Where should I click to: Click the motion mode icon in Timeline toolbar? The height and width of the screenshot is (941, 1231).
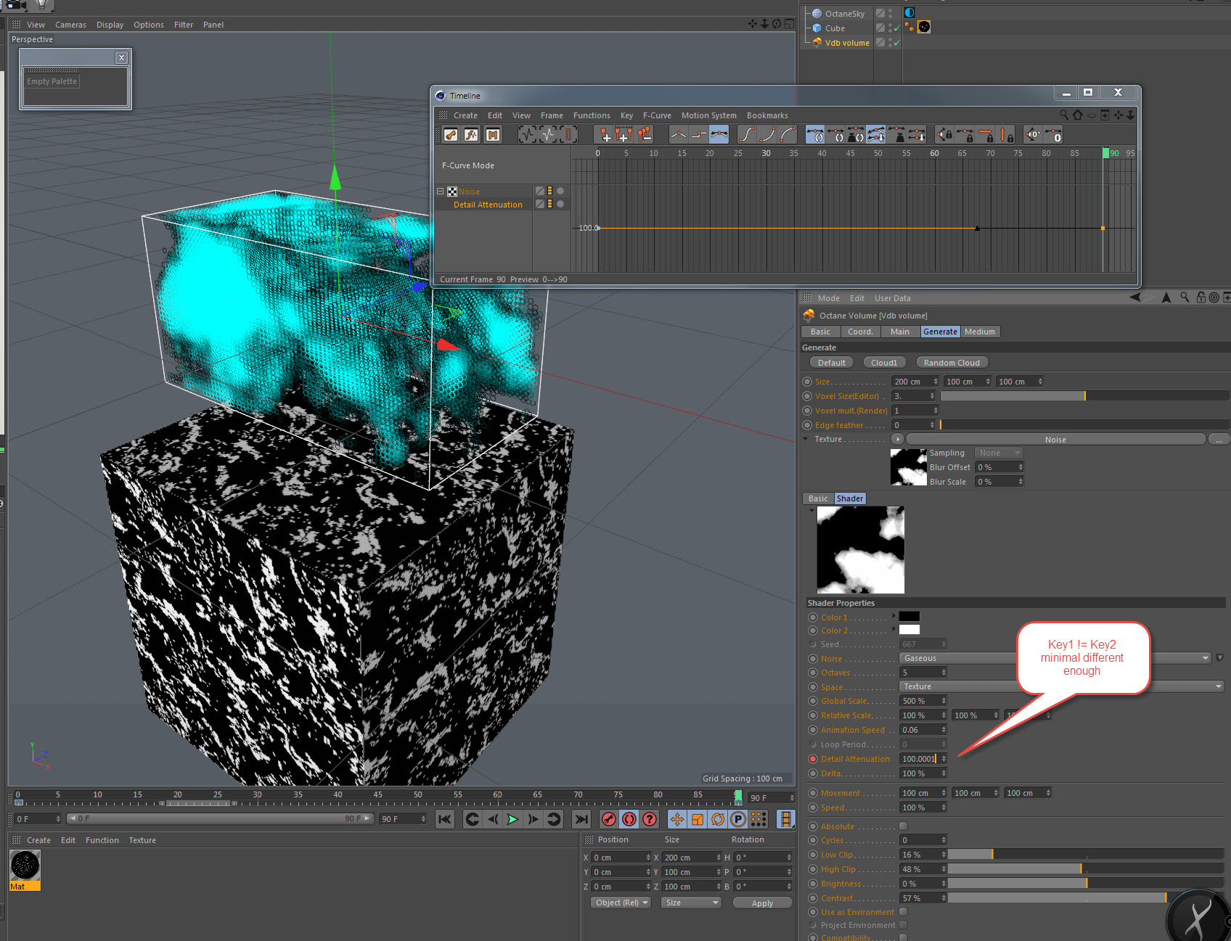(x=493, y=134)
